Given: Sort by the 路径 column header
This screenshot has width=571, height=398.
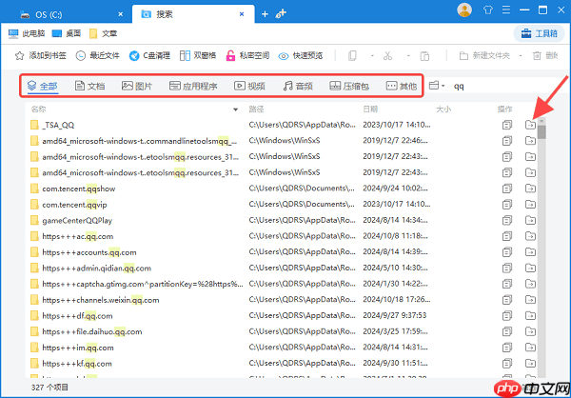Looking at the screenshot, I should tap(256, 109).
